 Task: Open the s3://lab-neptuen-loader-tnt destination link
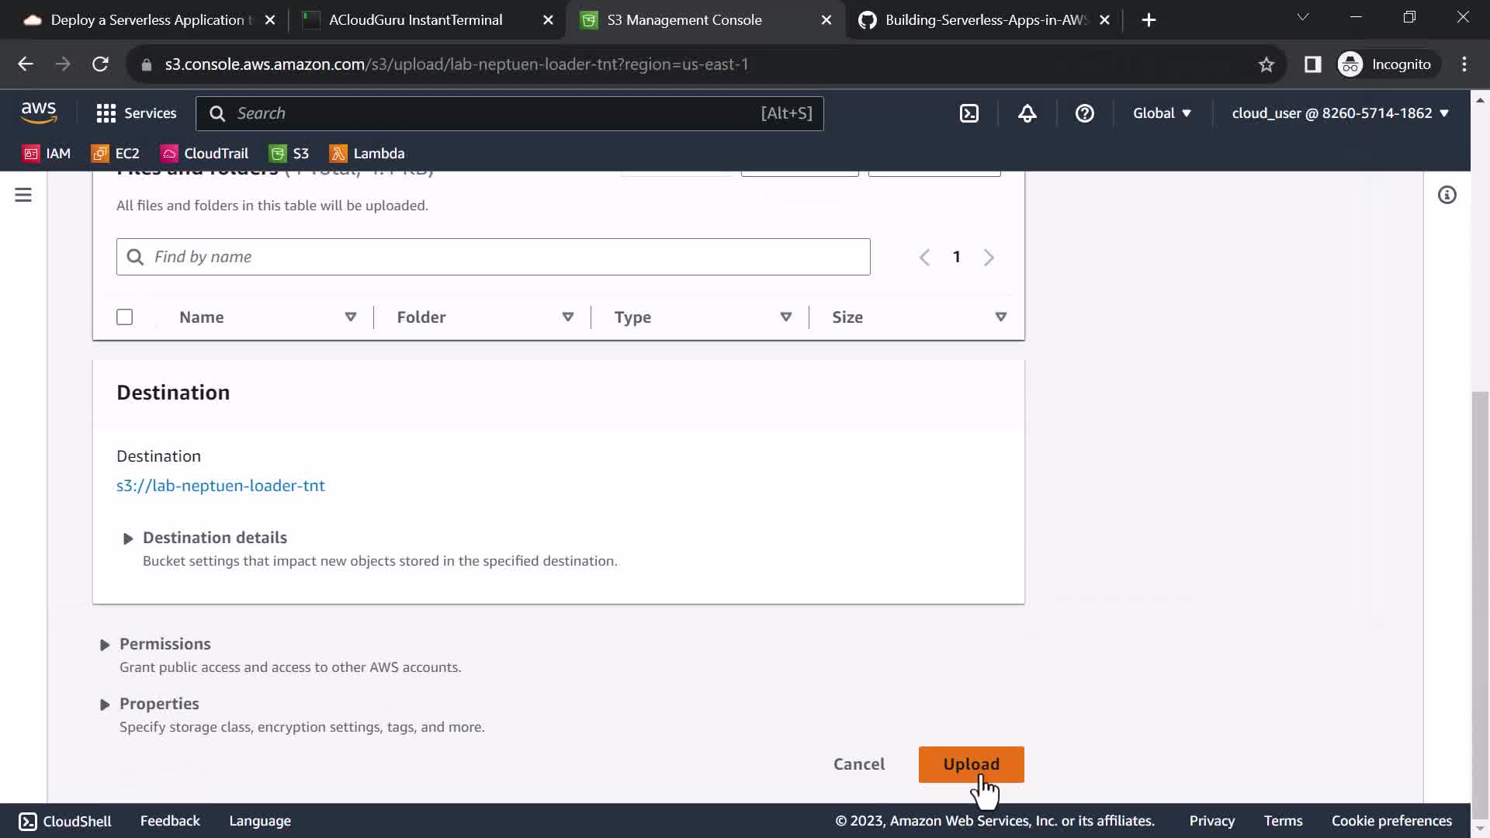point(220,486)
